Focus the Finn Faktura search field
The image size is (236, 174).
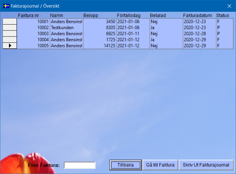point(80,165)
